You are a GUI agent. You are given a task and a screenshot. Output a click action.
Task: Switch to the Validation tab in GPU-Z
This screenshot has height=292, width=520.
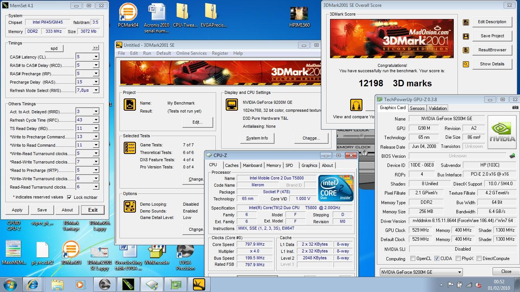[x=438, y=108]
